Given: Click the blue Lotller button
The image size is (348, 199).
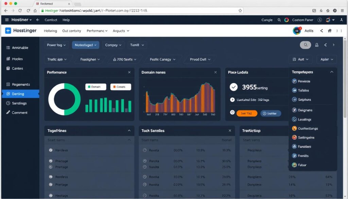Looking at the screenshot, I should tap(271, 113).
